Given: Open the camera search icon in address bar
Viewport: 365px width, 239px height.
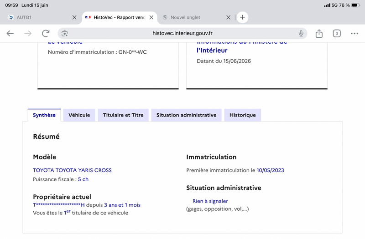Looking at the screenshot, I should coord(64,33).
